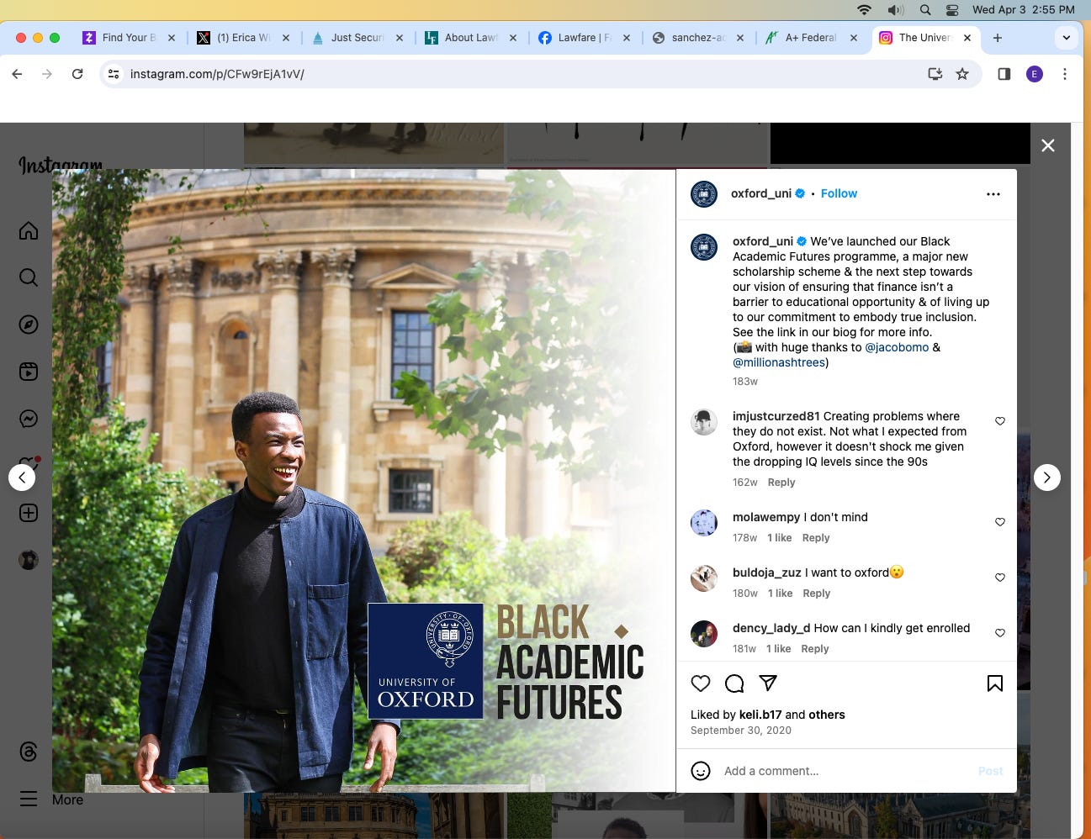Viewport: 1091px width, 839px height.
Task: Open a new browser tab
Action: tap(998, 38)
